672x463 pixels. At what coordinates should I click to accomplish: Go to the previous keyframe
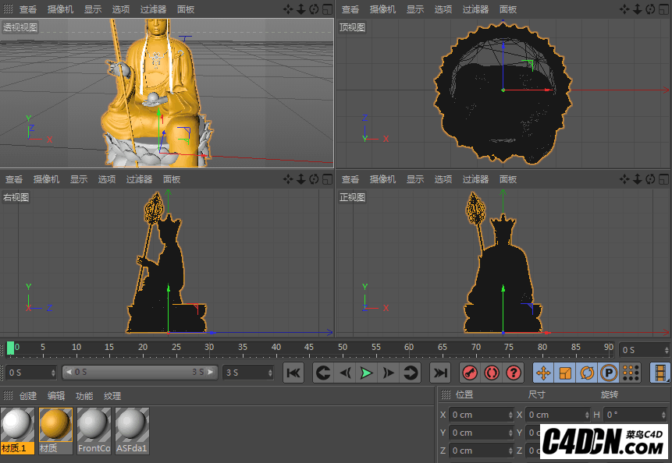(323, 373)
